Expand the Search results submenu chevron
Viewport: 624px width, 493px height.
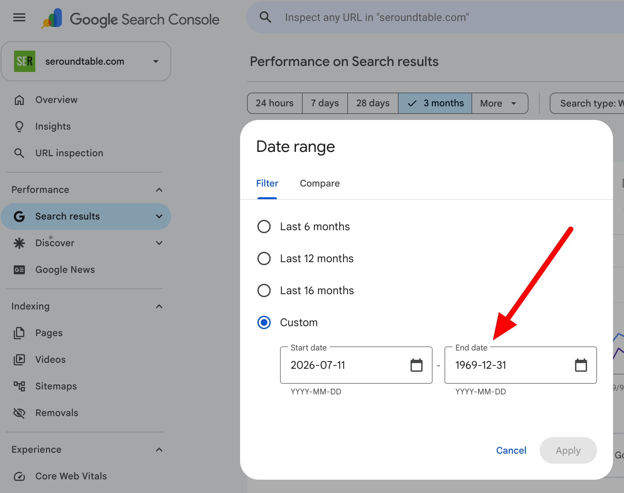tap(159, 217)
